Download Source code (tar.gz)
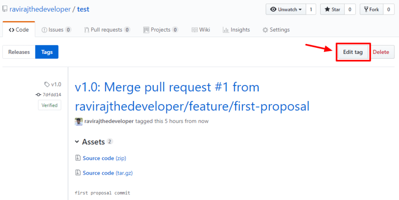The height and width of the screenshot is (200, 399). tap(107, 173)
